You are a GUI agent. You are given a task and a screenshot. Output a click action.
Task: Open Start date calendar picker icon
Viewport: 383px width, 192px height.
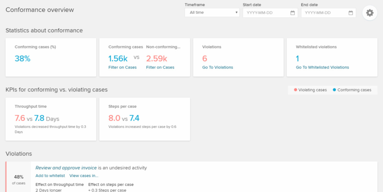[x=293, y=13]
